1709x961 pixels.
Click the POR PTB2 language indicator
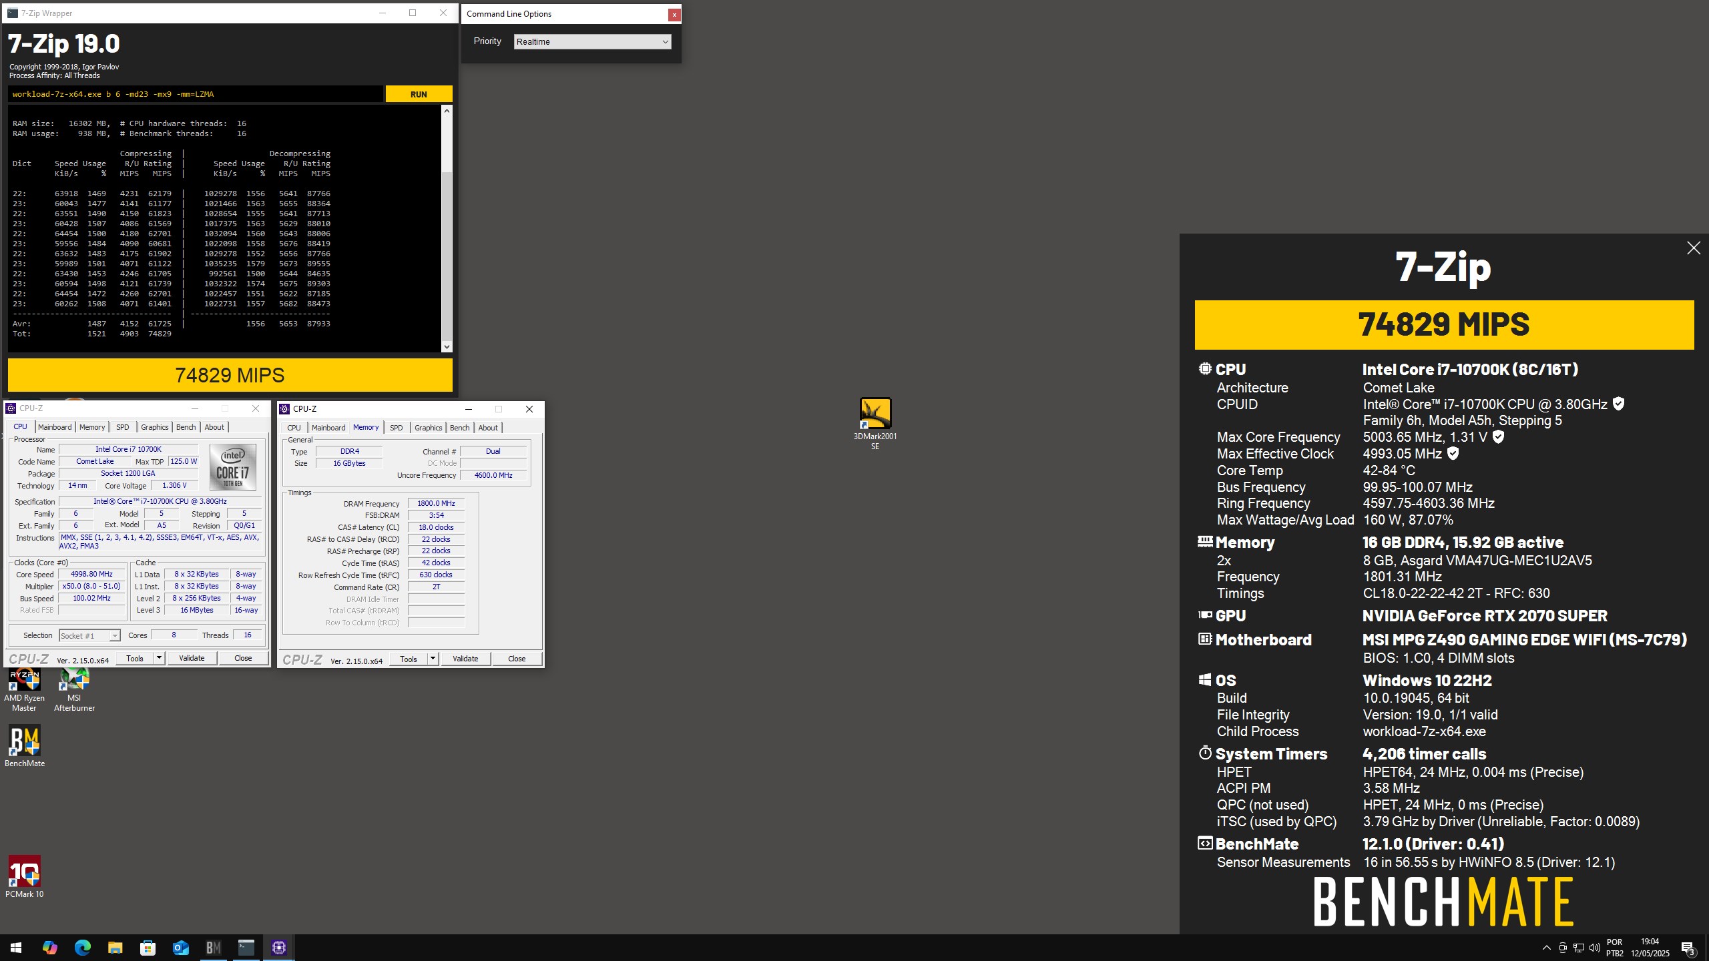click(x=1615, y=948)
